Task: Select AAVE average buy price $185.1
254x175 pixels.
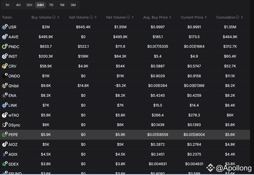Action: click(157, 37)
